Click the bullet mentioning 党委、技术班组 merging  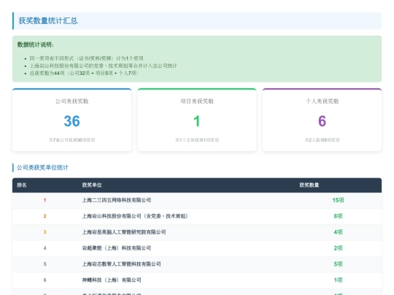104,66
